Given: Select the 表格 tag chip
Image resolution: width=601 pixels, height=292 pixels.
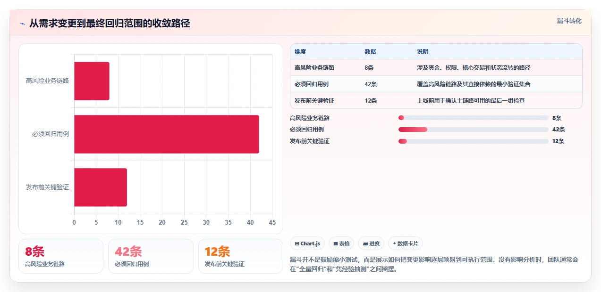Looking at the screenshot, I should [341, 243].
